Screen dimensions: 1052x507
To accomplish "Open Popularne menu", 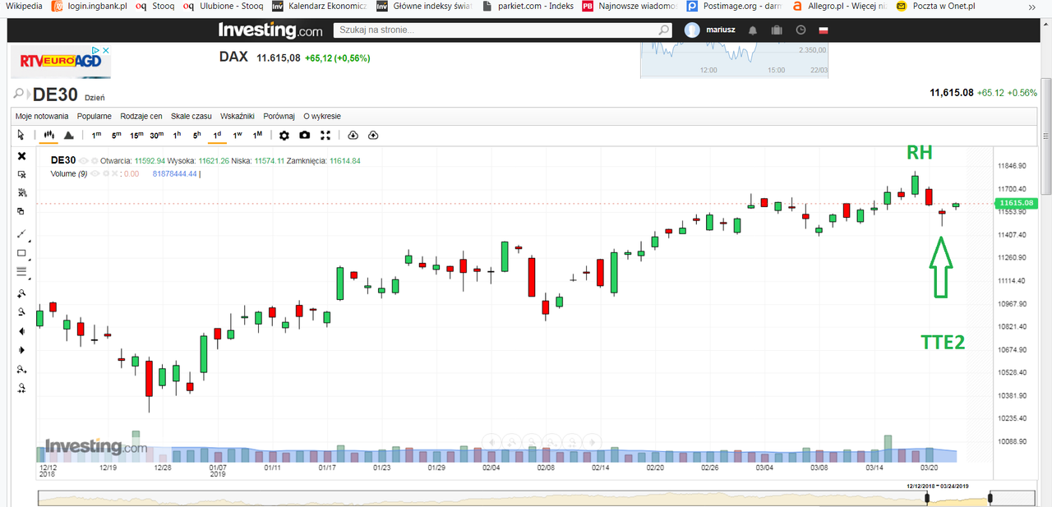I will coord(95,116).
